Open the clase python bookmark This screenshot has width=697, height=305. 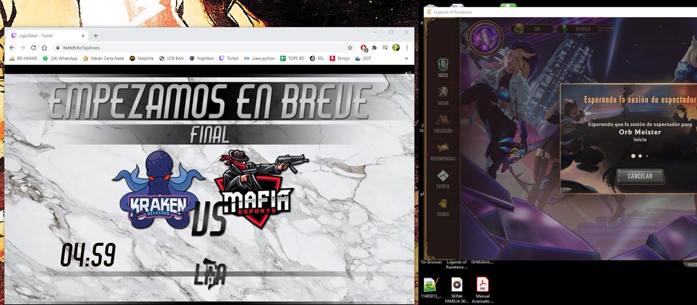pyautogui.click(x=260, y=59)
